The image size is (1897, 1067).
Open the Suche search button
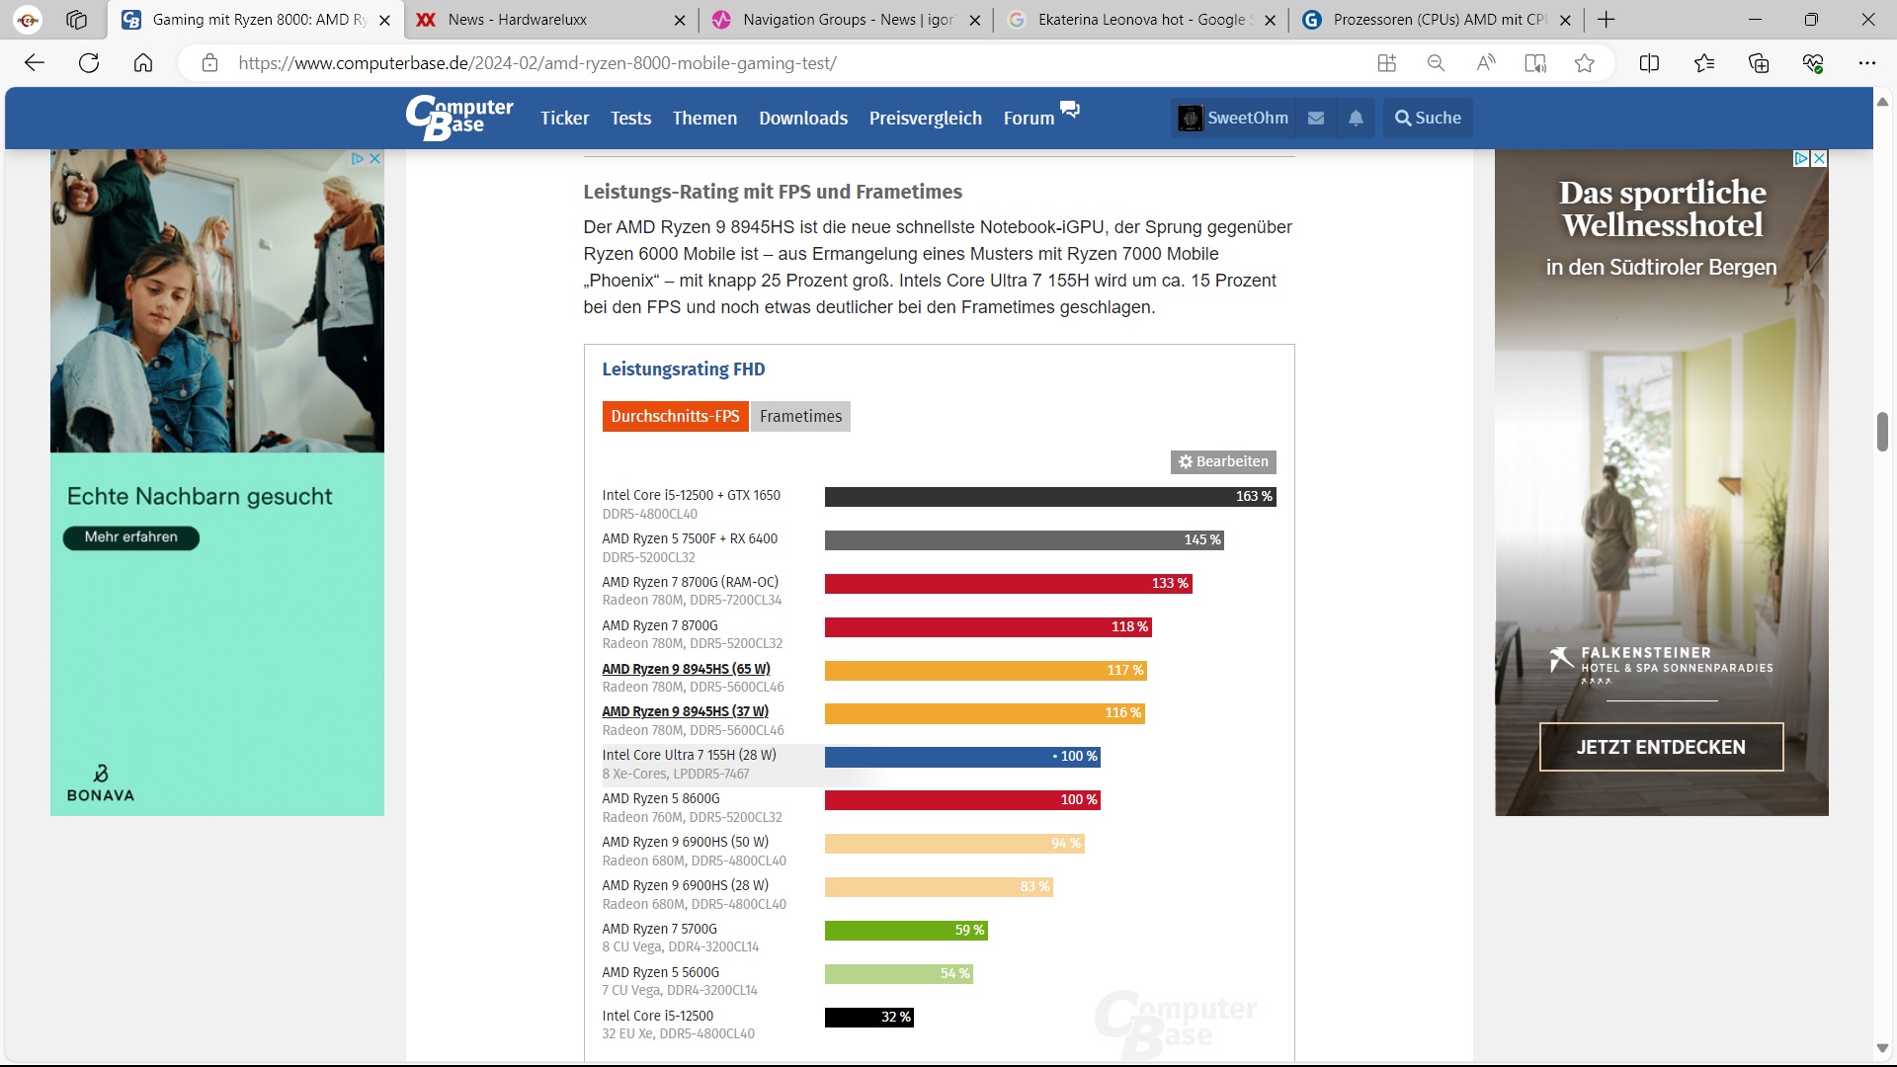point(1428,118)
